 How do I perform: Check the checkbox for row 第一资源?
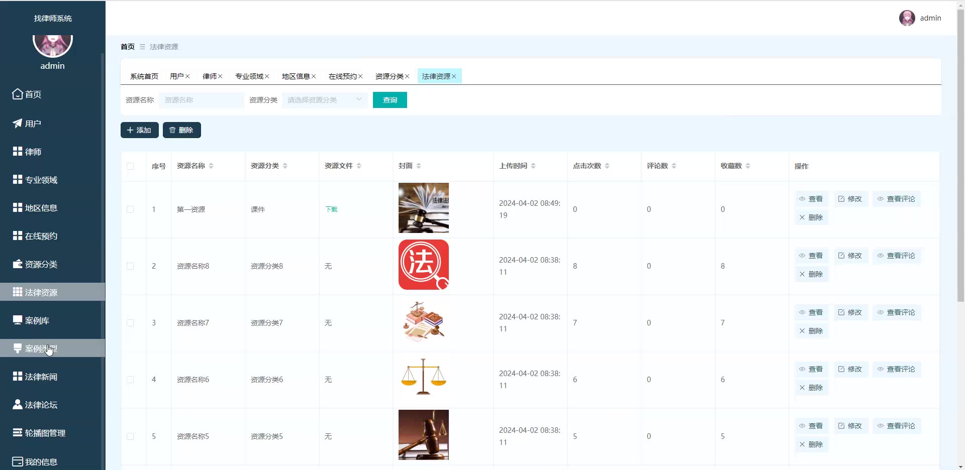point(130,209)
